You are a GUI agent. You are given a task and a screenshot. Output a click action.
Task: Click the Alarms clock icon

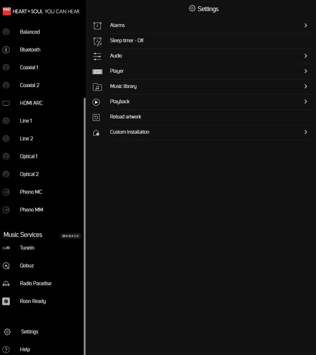pos(97,25)
